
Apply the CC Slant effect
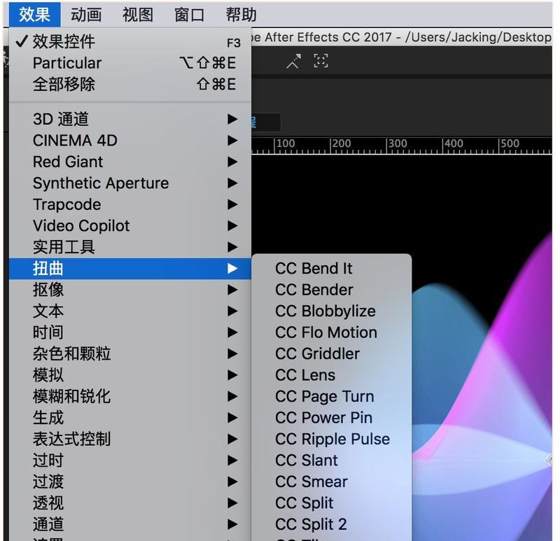pyautogui.click(x=332, y=461)
